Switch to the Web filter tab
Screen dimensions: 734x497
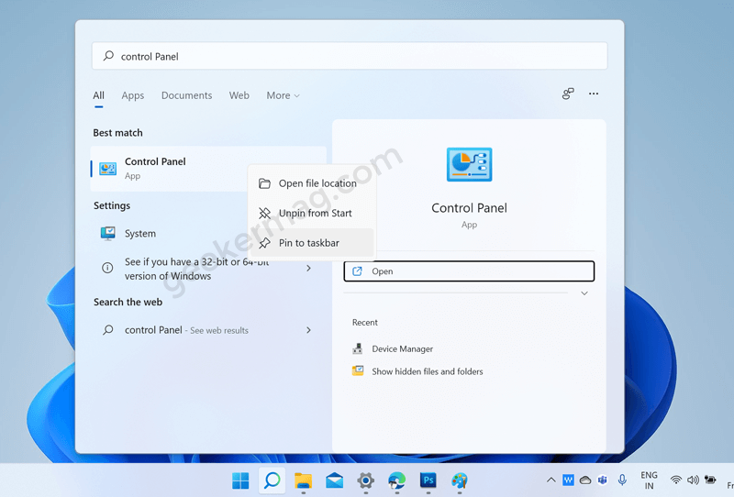tap(239, 95)
